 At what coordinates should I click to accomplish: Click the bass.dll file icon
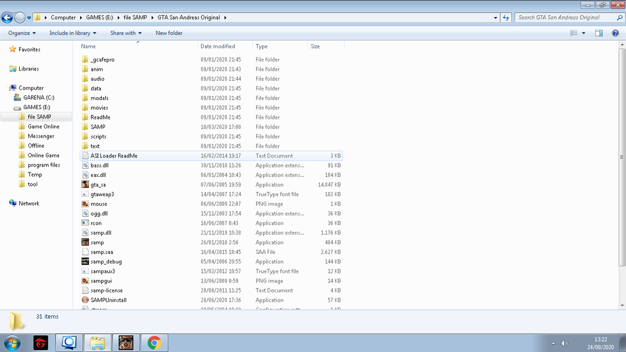point(86,166)
